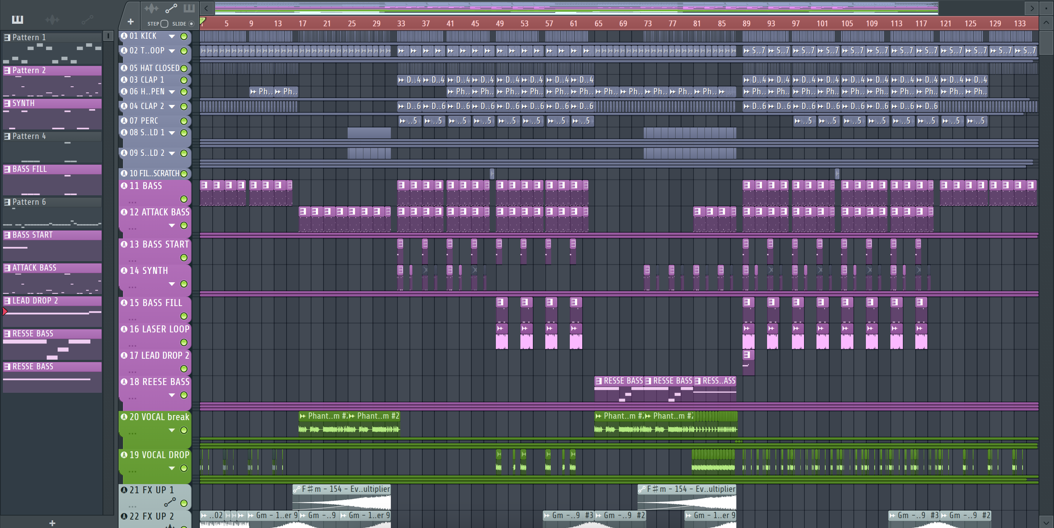Select first LASER LOOP audio clip at bar 49
Viewport: 1054px width, 528px height.
click(x=502, y=337)
